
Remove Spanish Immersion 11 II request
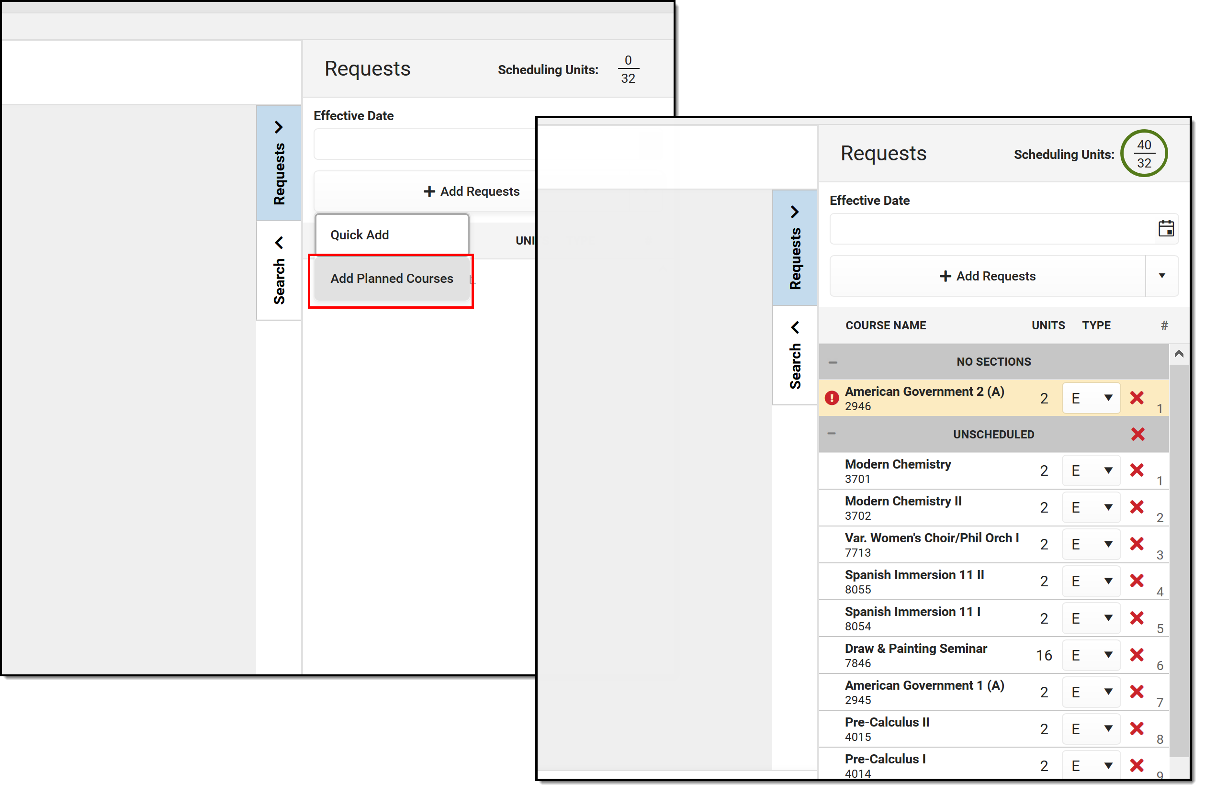[1137, 581]
